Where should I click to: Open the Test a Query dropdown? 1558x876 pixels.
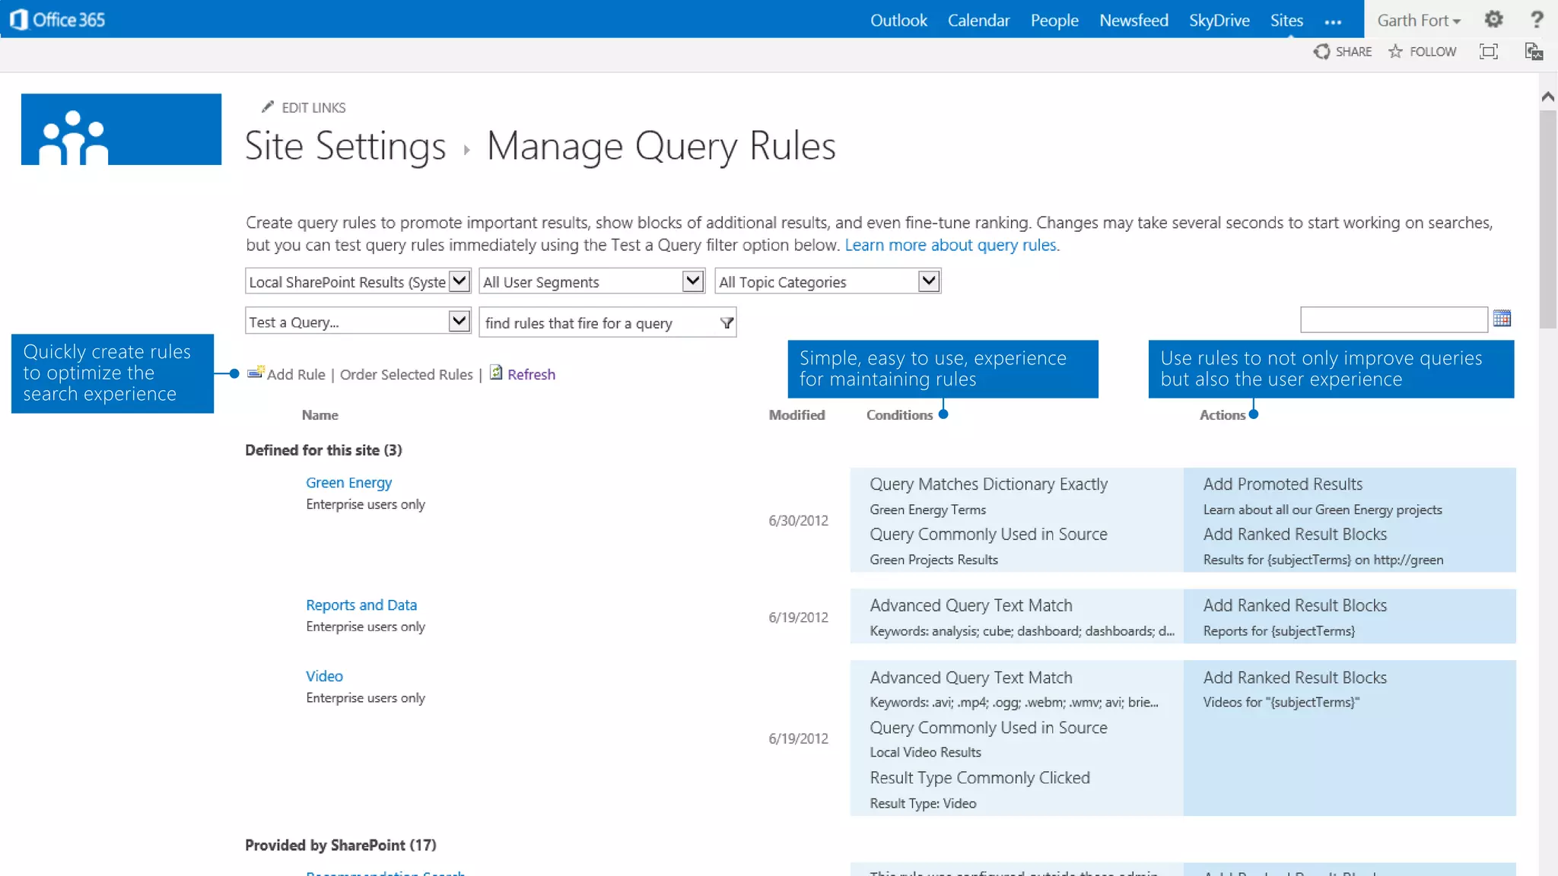(459, 322)
